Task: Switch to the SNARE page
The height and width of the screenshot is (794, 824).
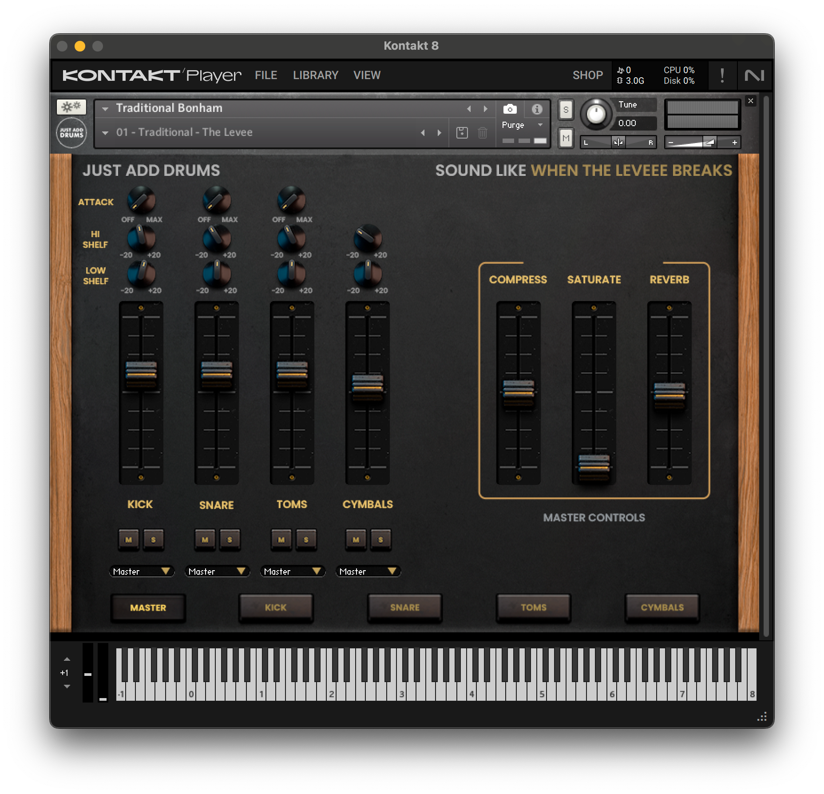Action: (x=404, y=607)
